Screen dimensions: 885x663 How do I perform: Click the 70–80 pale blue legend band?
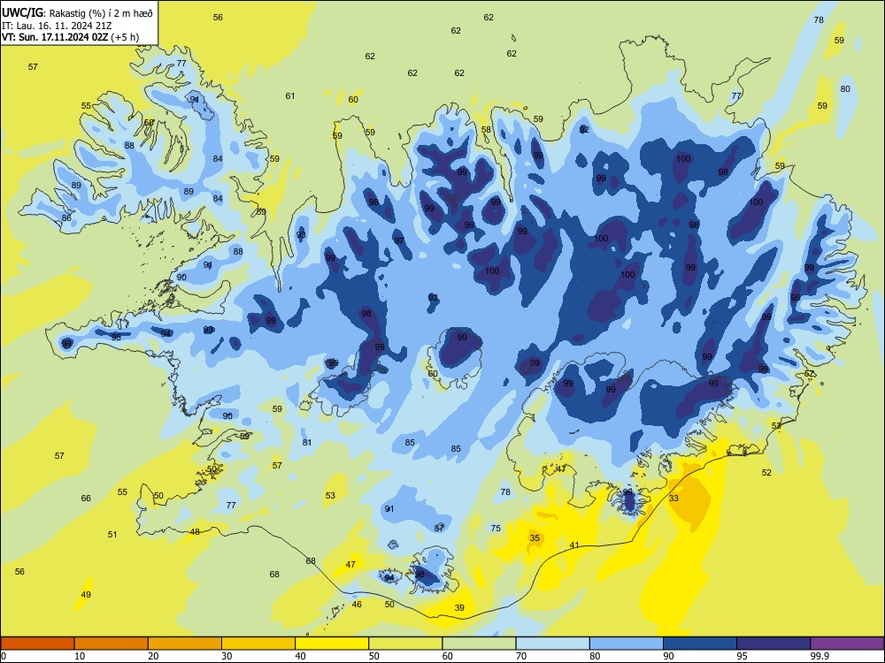553,644
